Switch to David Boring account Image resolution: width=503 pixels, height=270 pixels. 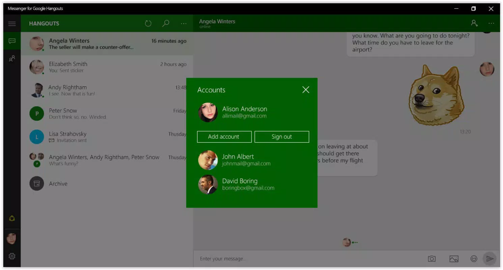point(252,184)
